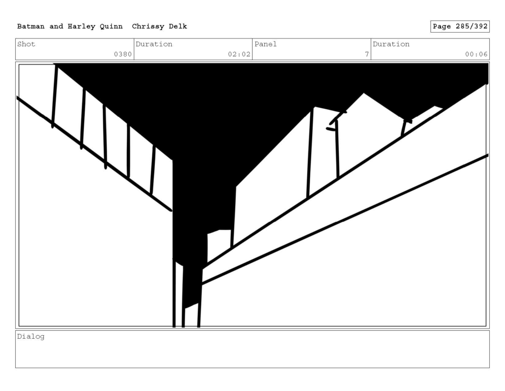Click the panel number value "7"
The width and height of the screenshot is (505, 391).
point(367,54)
